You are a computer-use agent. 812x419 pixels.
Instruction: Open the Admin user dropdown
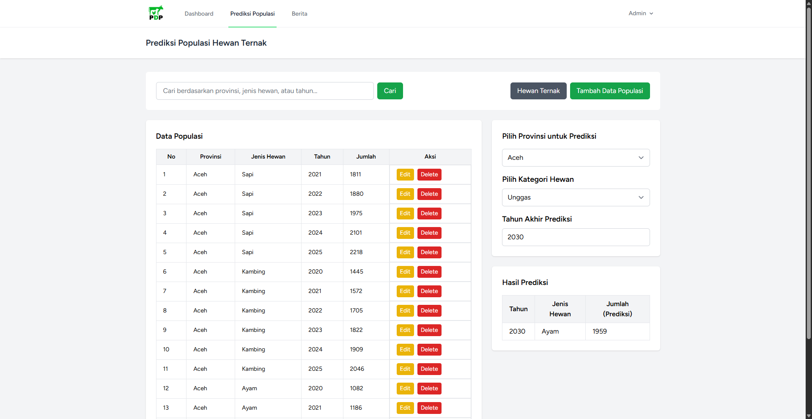point(640,14)
